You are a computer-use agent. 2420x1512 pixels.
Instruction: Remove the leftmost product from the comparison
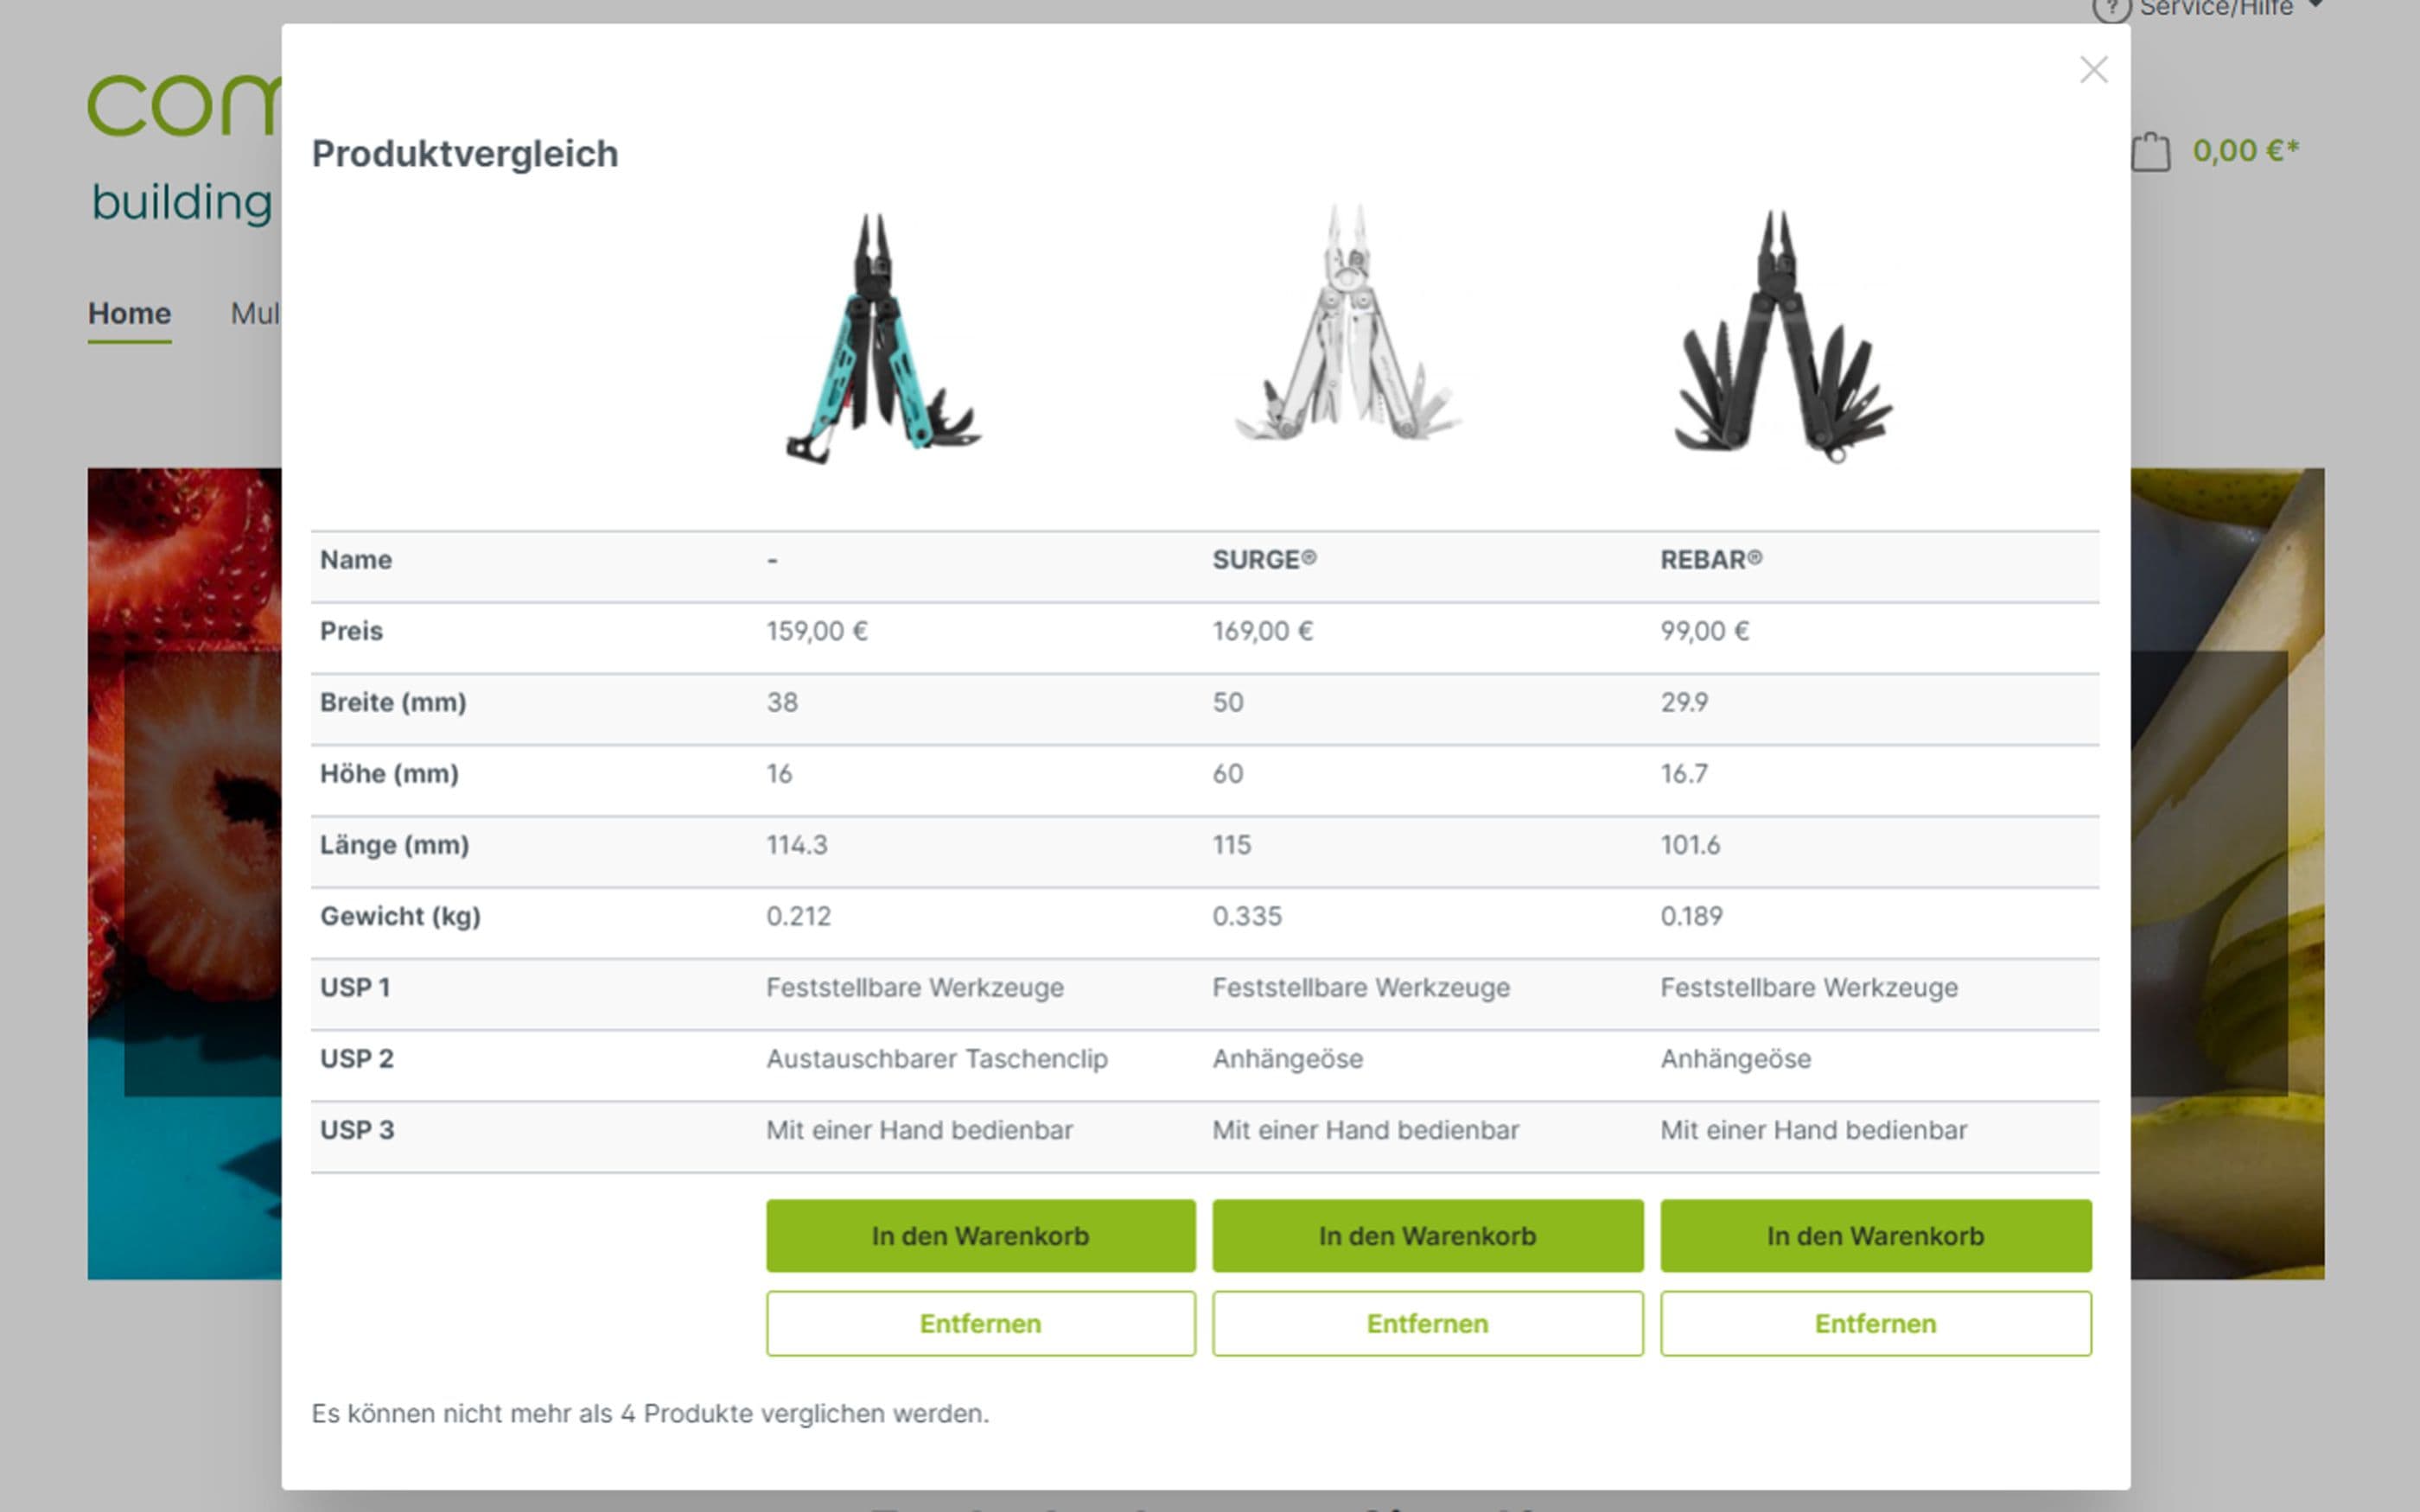tap(980, 1323)
